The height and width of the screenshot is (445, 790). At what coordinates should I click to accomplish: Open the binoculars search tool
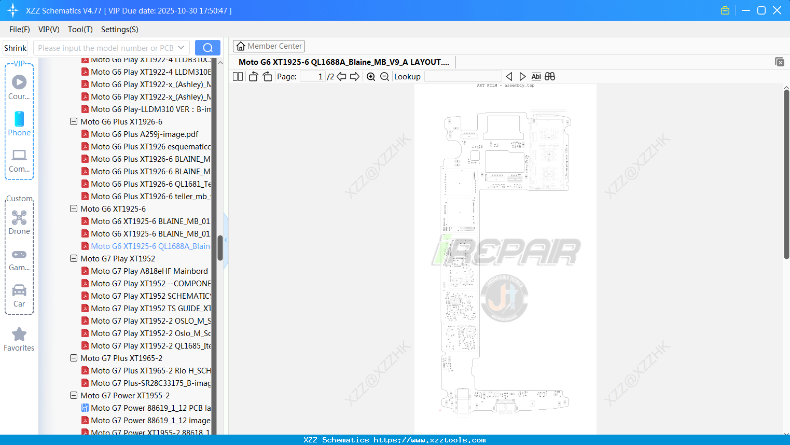coord(550,76)
